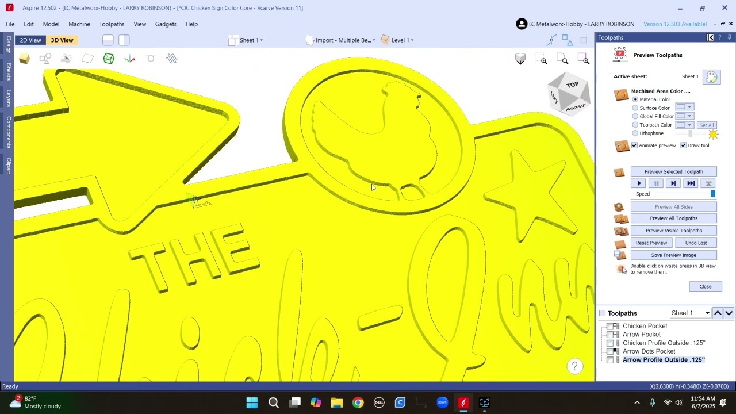Click the flat material sheet icon

pos(87,59)
